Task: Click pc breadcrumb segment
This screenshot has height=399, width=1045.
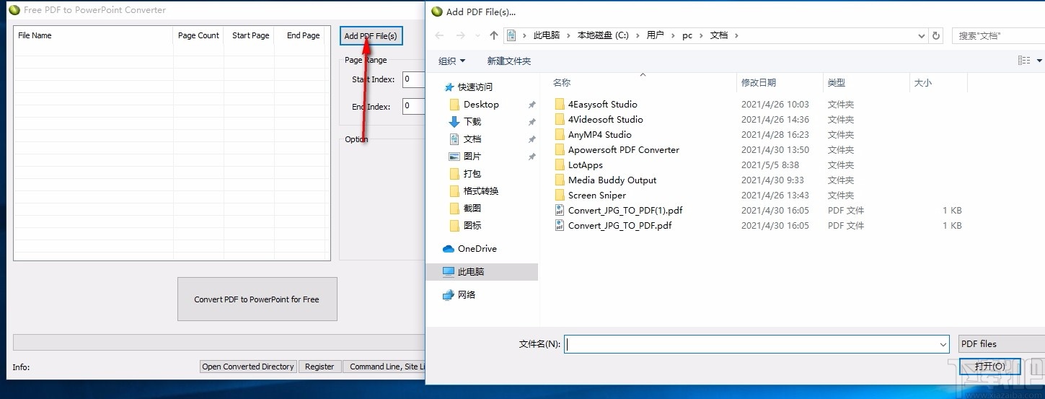Action: [687, 35]
